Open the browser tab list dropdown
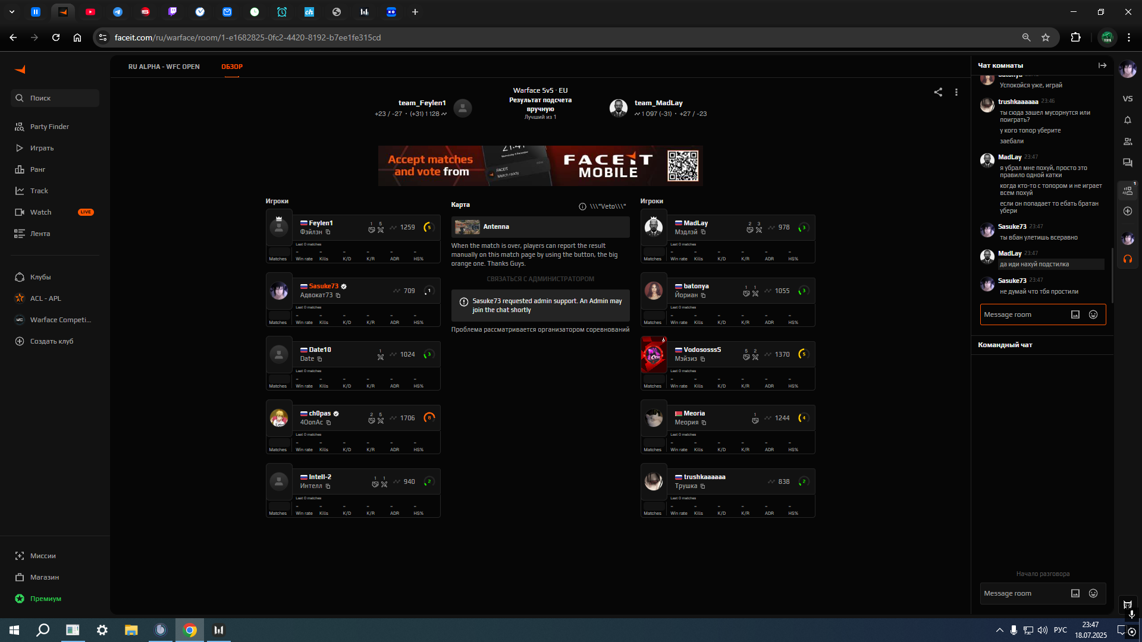Viewport: 1142px width, 642px height. pyautogui.click(x=11, y=12)
